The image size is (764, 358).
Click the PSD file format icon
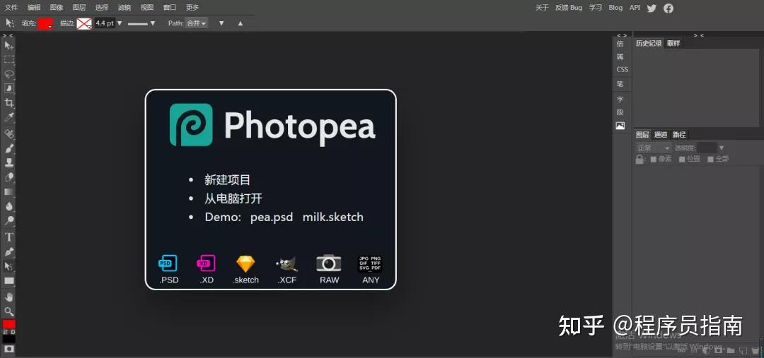point(168,263)
